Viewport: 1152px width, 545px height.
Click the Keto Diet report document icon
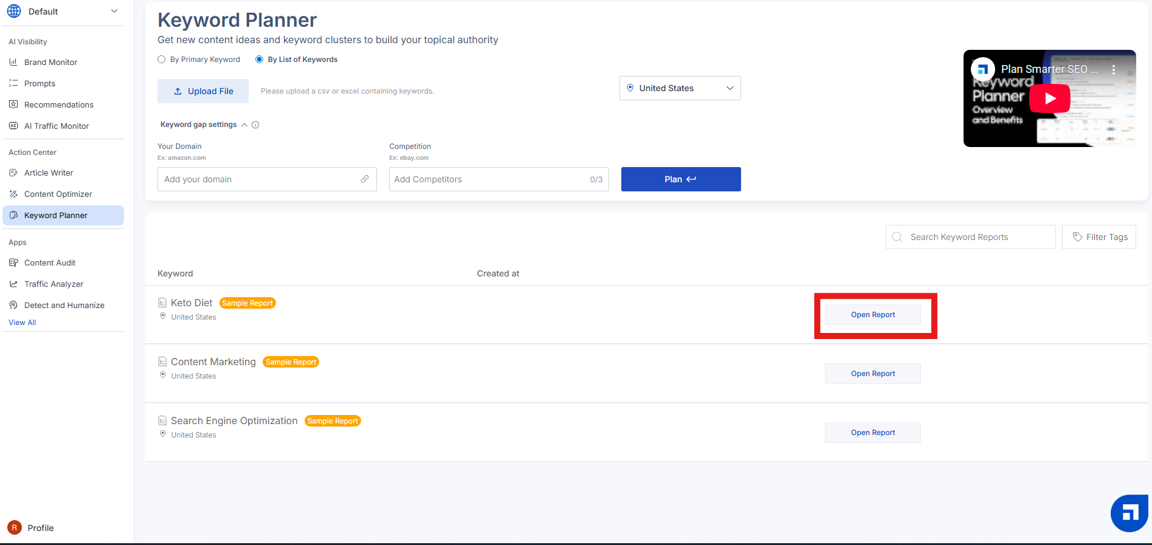pyautogui.click(x=162, y=303)
